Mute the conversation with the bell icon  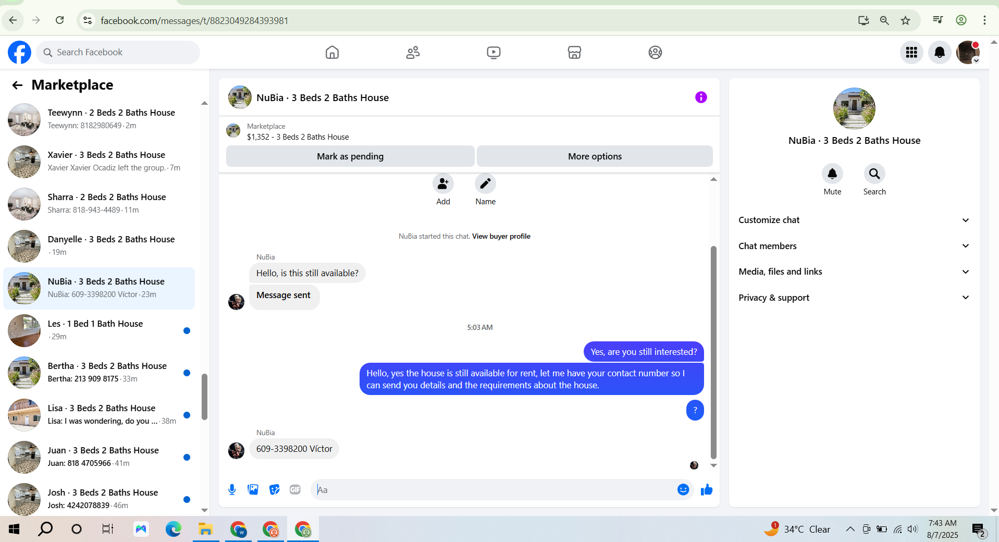pos(832,174)
